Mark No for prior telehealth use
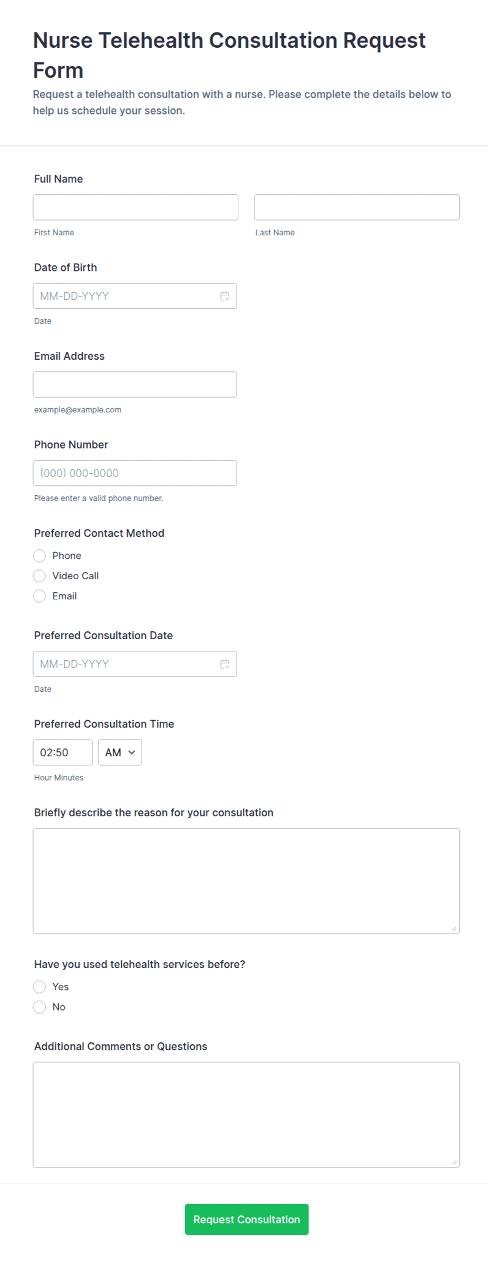488x1261 pixels. (39, 1007)
